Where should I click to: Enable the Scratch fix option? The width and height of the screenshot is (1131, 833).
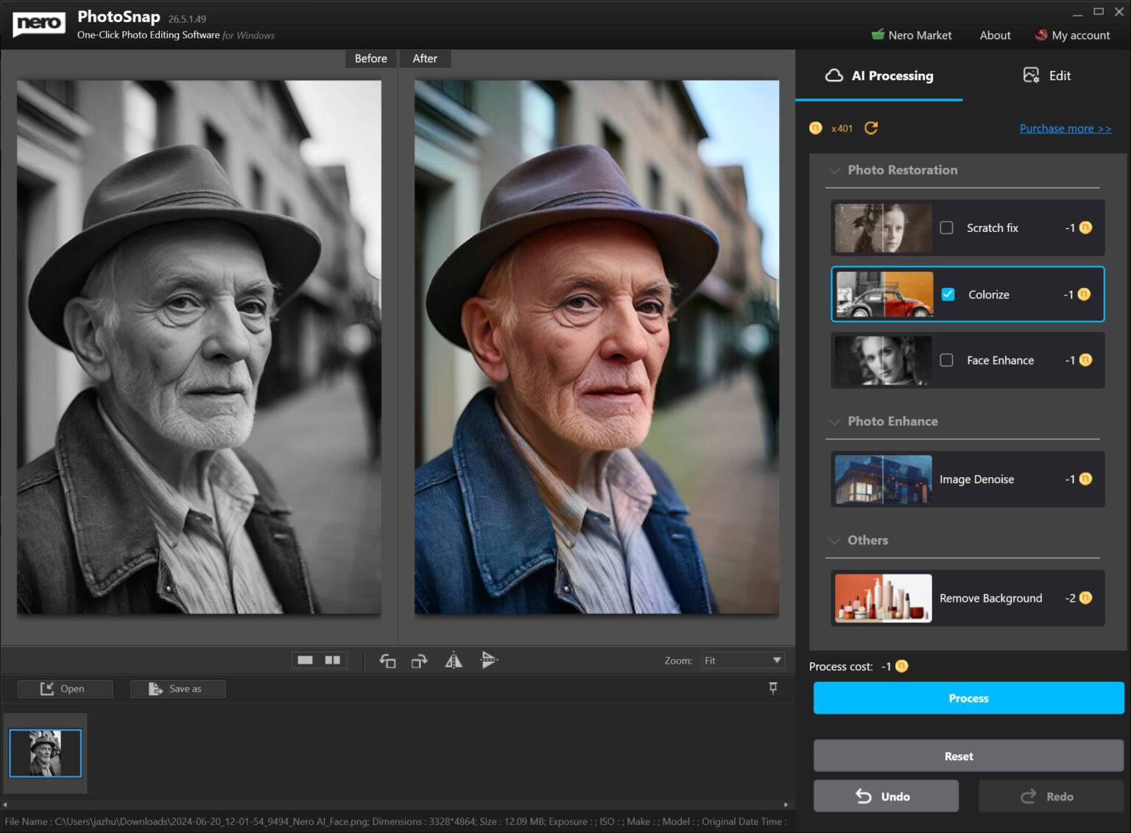point(947,228)
